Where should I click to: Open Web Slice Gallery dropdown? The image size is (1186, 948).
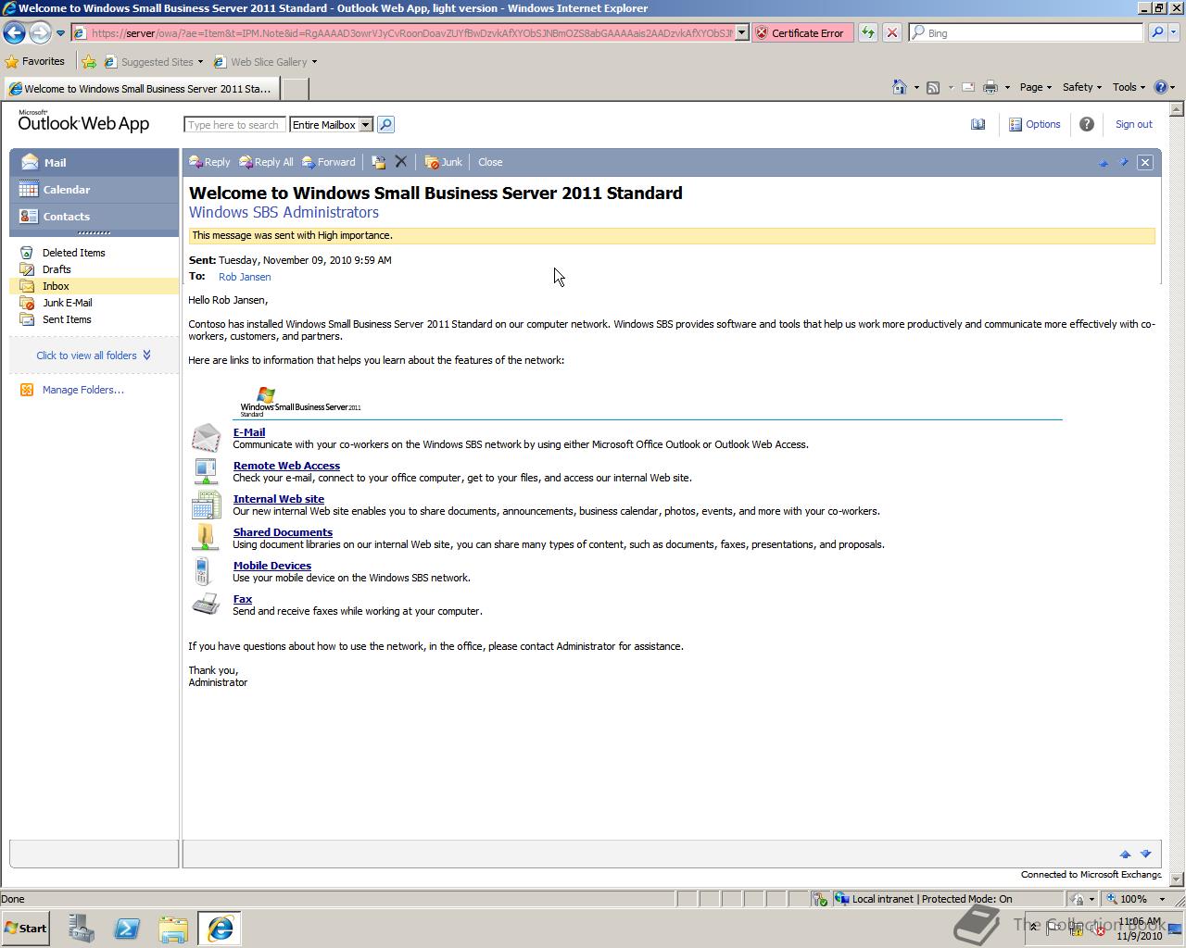click(x=265, y=62)
